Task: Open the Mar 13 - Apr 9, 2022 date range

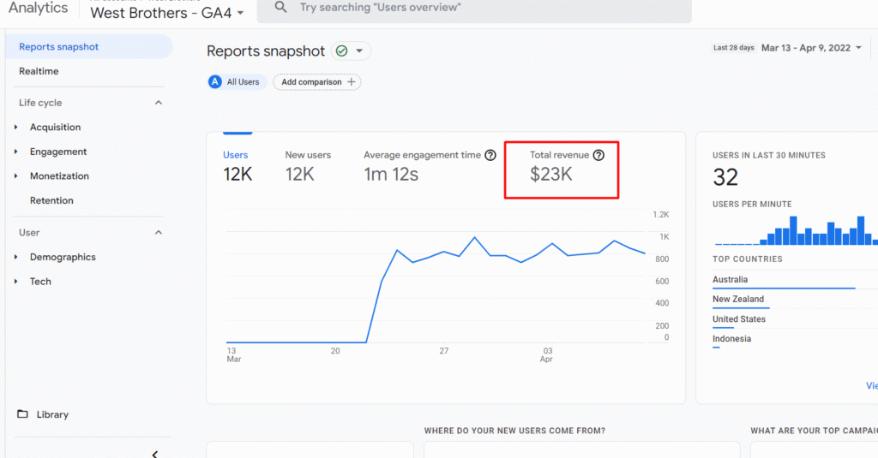Action: click(x=811, y=48)
